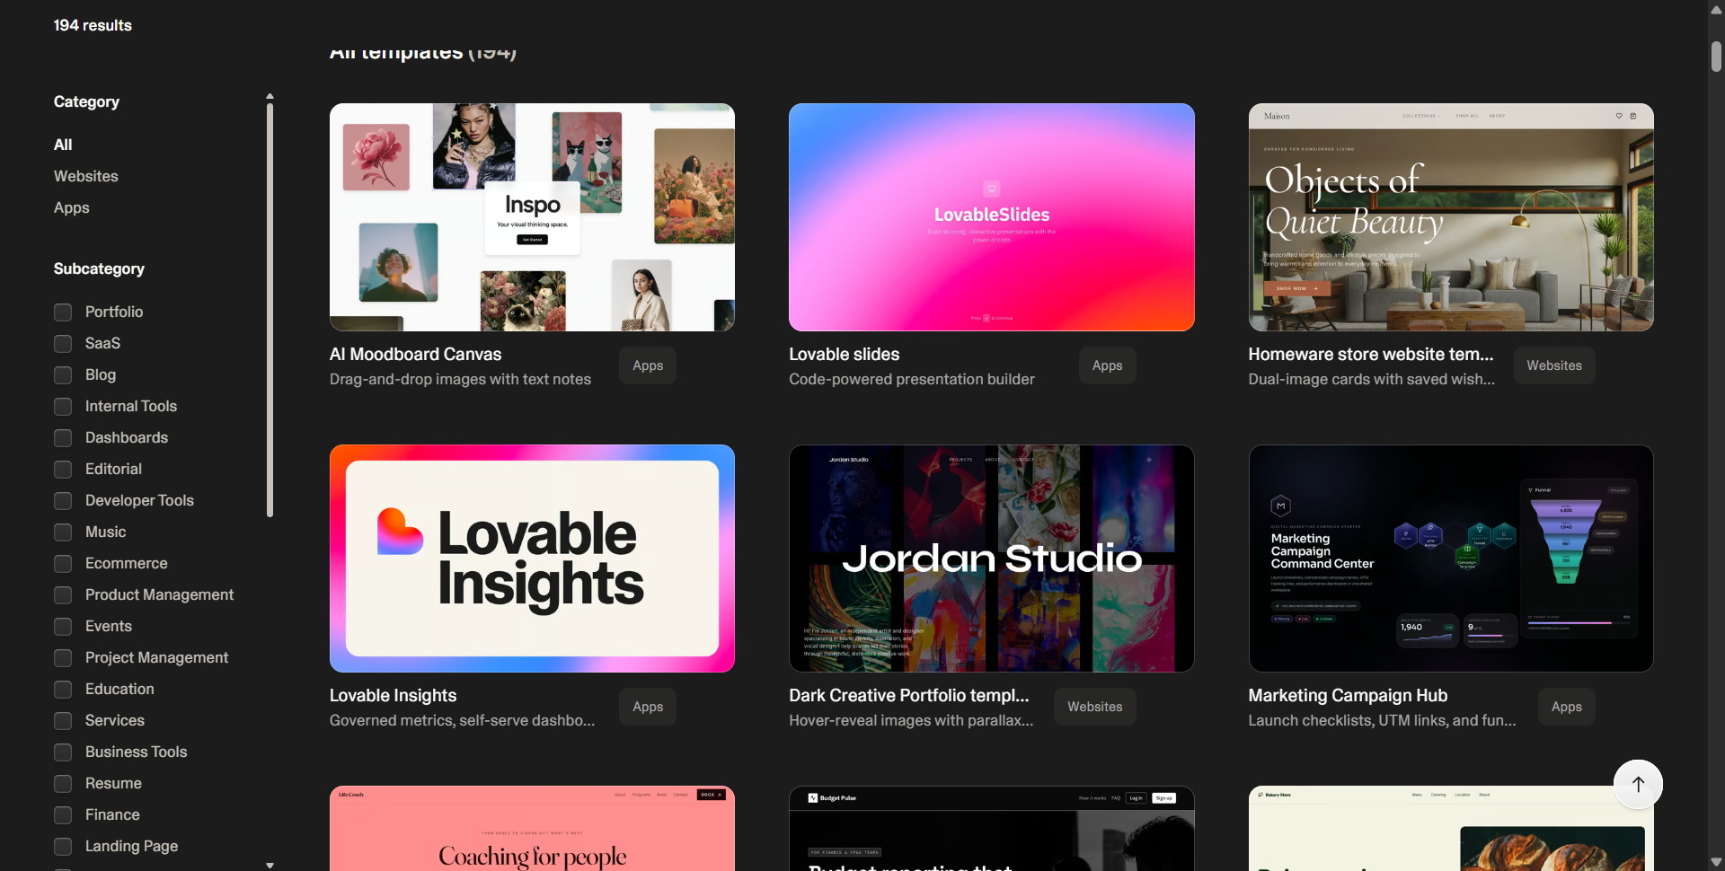Screen dimensions: 1725x871
Task: Check the Developer Tools filter
Action: click(63, 501)
